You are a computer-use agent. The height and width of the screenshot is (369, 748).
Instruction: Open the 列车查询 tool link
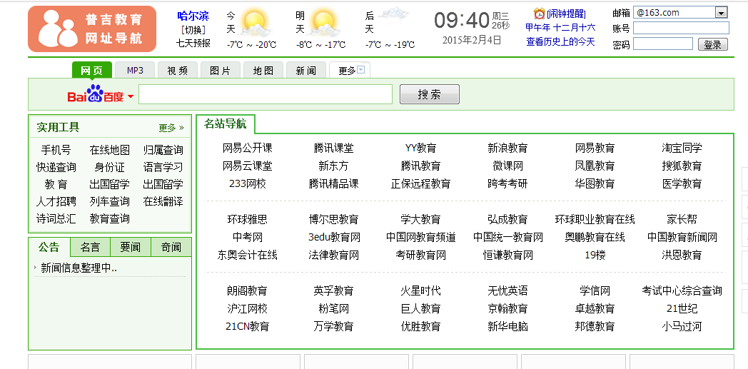point(110,201)
